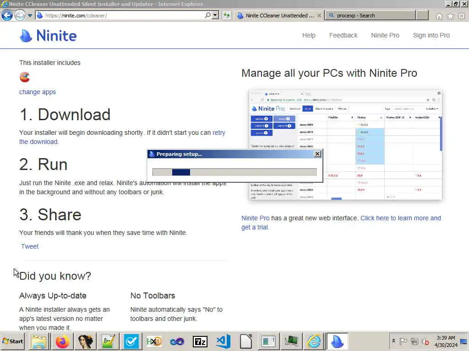The width and height of the screenshot is (469, 351).
Task: Open Notepad++ from the taskbar
Action: coord(108,341)
